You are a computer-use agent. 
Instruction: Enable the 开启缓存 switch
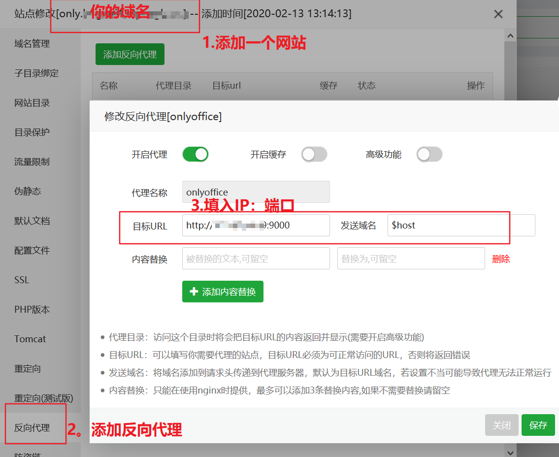tap(314, 155)
